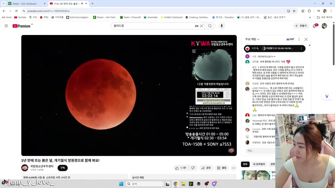Screen dimensions: 335x188
Task: Open YouTube notifications bell
Action: pyautogui.click(x=315, y=26)
